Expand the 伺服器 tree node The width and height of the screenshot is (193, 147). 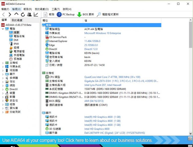pyautogui.click(x=3, y=71)
